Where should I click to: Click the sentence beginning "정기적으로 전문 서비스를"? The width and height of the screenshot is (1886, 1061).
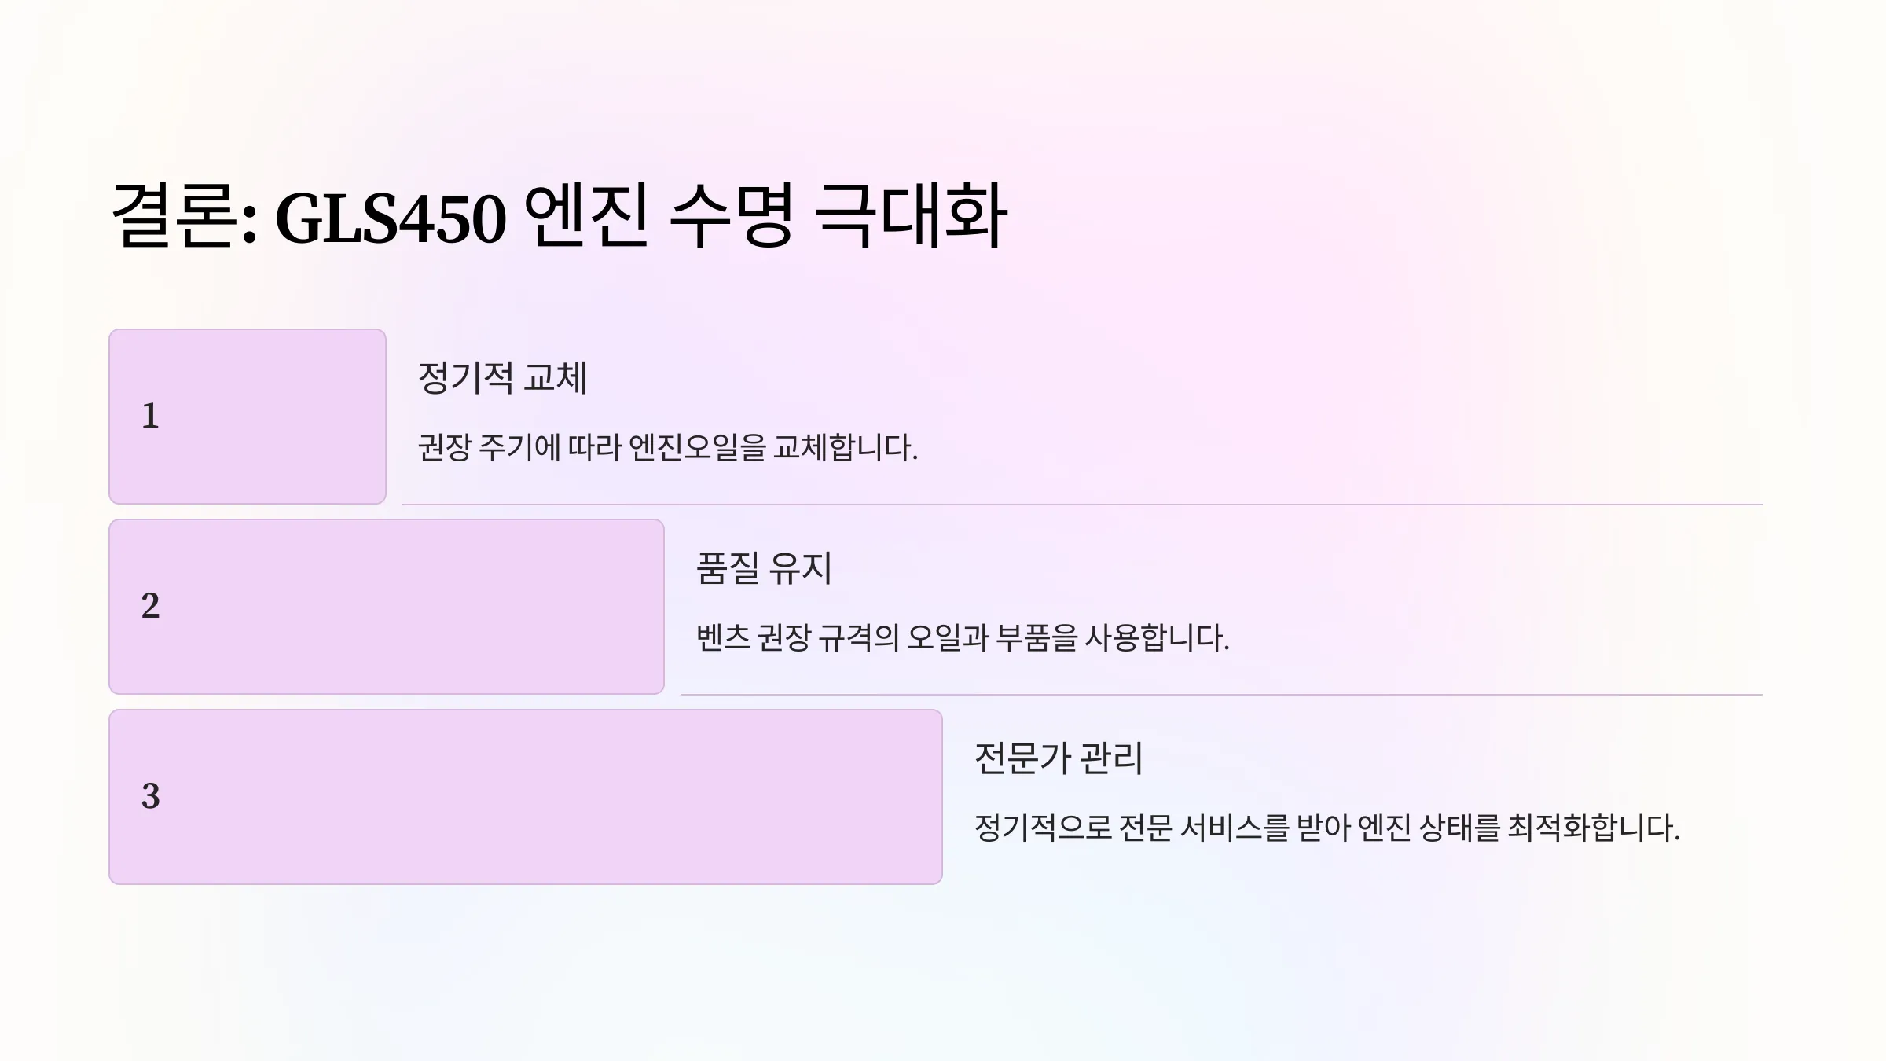click(1327, 828)
